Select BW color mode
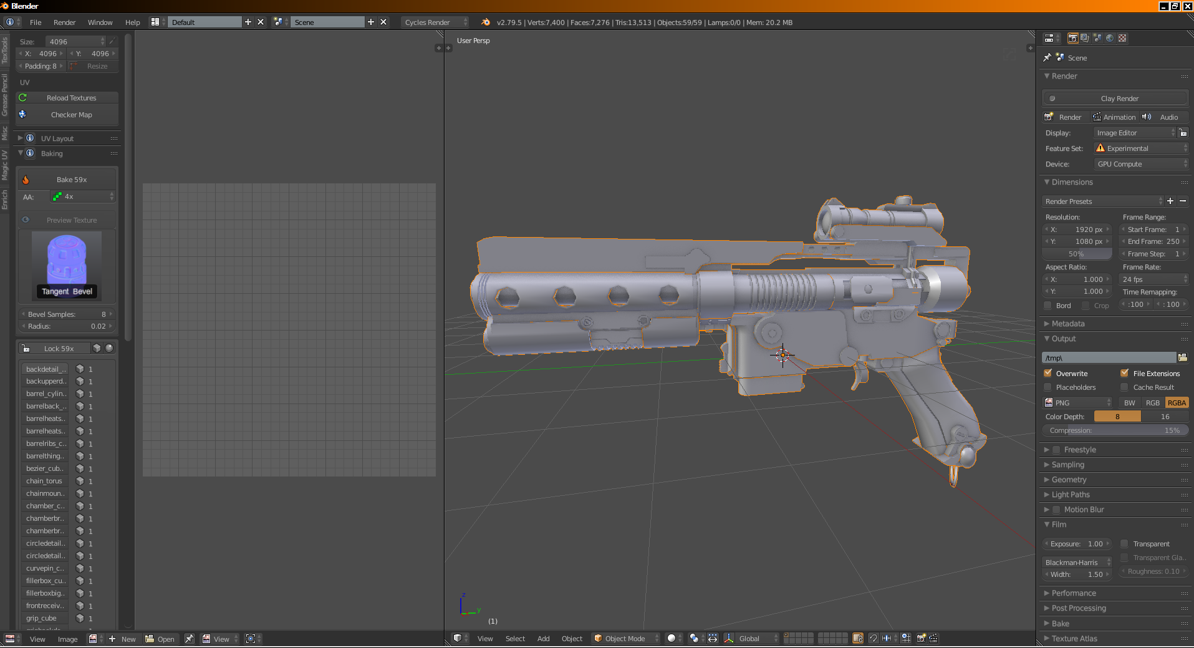 1130,402
